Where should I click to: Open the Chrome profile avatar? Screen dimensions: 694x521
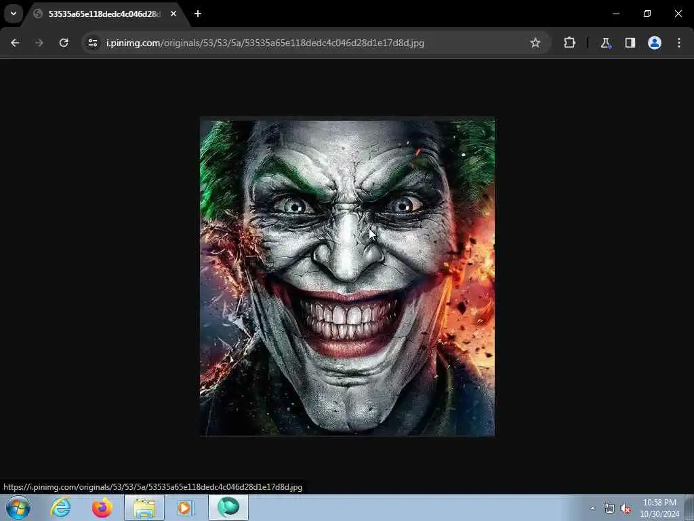[655, 43]
